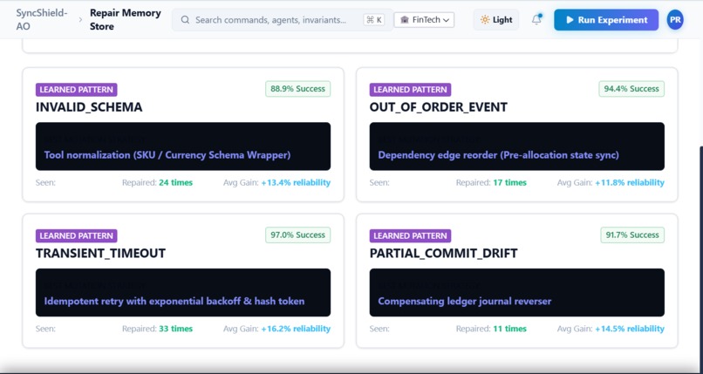
Task: Toggle the Light theme switch
Action: 496,20
